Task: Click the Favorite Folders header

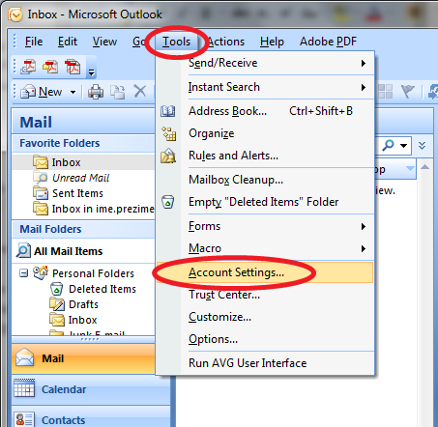Action: (83, 143)
